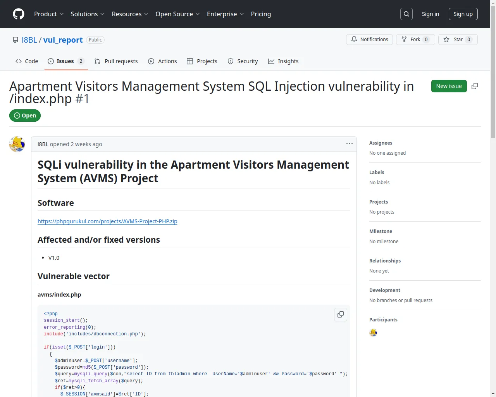Click the 'session_start();' code line

point(66,321)
